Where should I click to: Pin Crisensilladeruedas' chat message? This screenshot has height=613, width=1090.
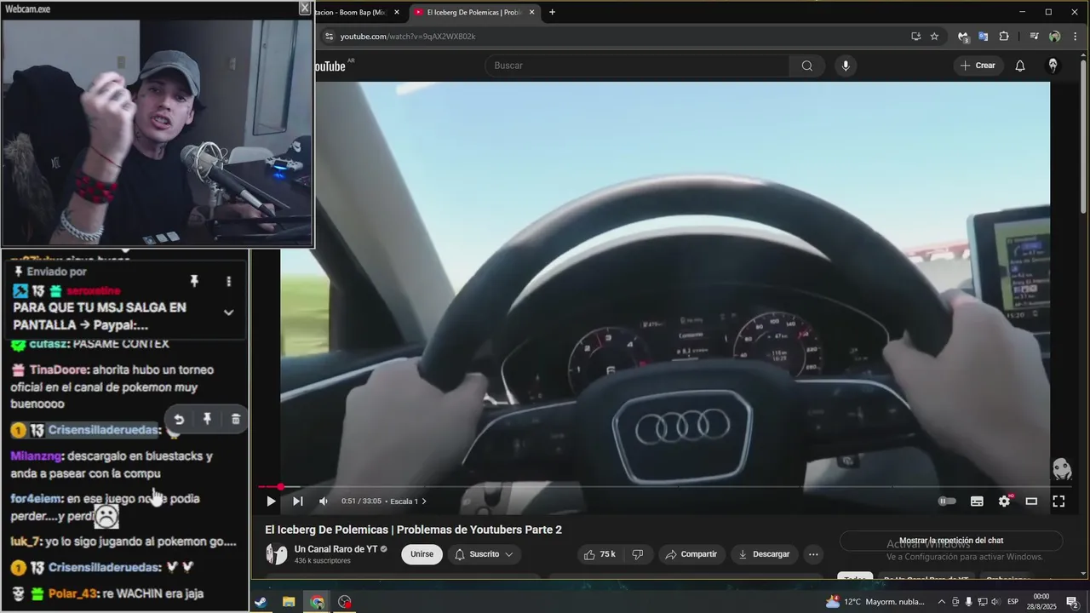click(x=207, y=419)
